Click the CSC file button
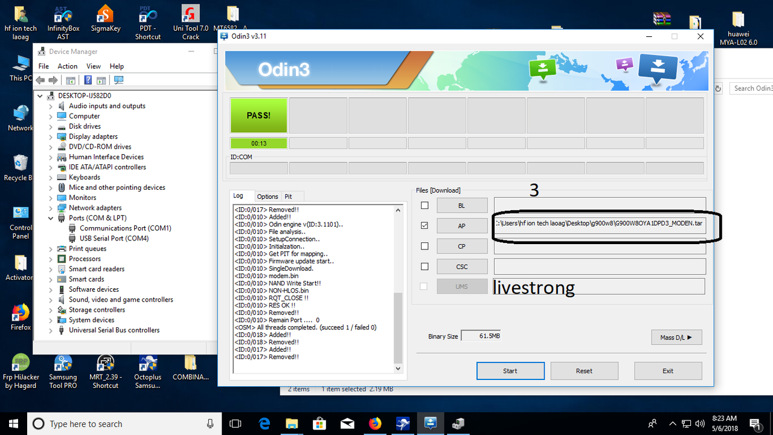773x435 pixels. pyautogui.click(x=461, y=266)
